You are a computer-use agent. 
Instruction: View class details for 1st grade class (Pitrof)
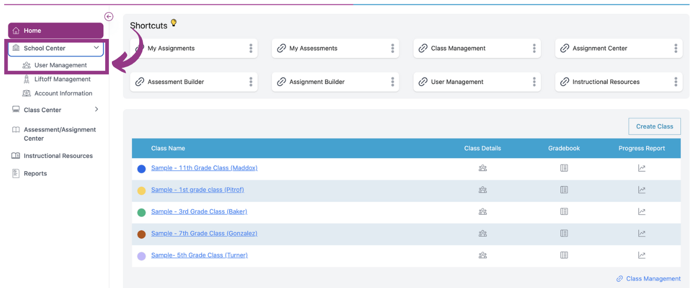(x=483, y=190)
